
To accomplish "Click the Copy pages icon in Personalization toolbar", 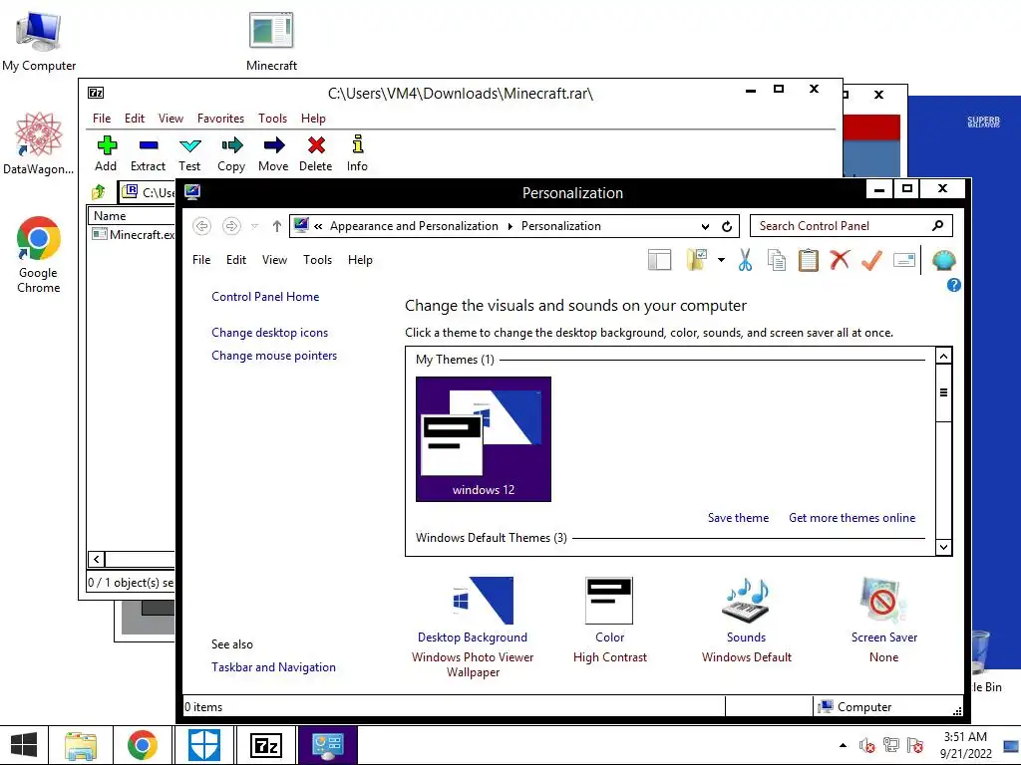I will [x=776, y=260].
